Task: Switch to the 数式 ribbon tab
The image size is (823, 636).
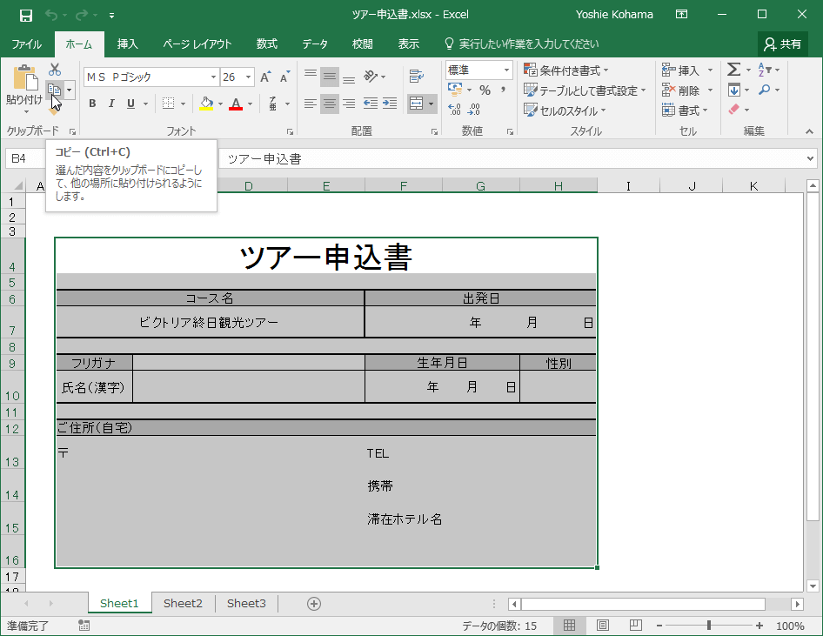Action: [266, 44]
